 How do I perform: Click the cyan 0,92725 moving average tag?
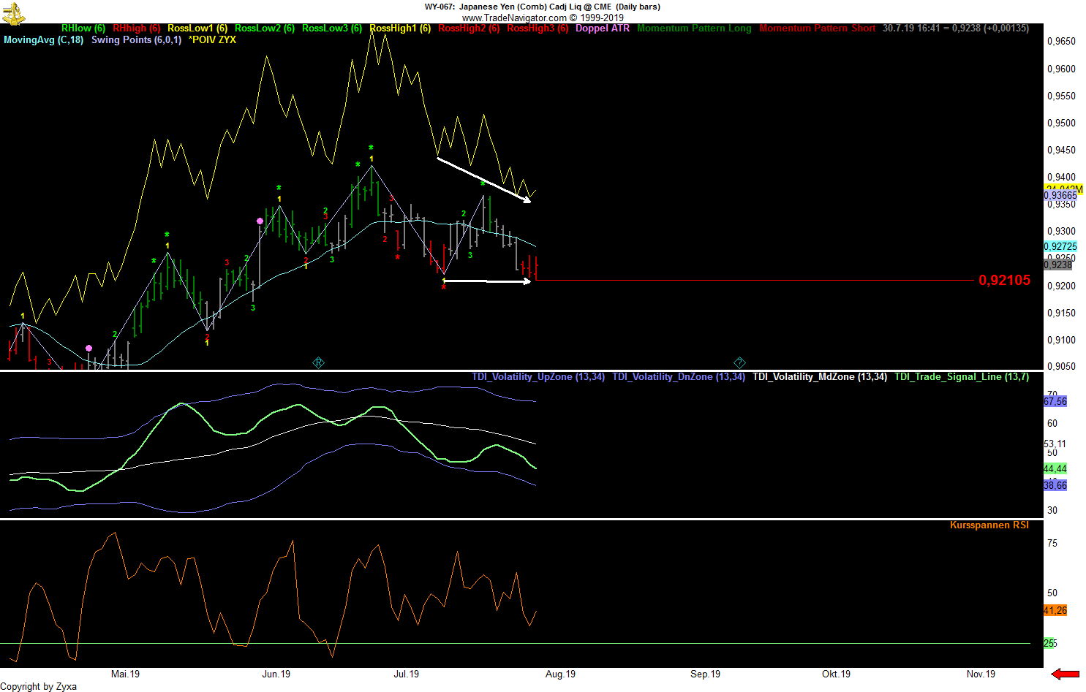(x=1060, y=247)
